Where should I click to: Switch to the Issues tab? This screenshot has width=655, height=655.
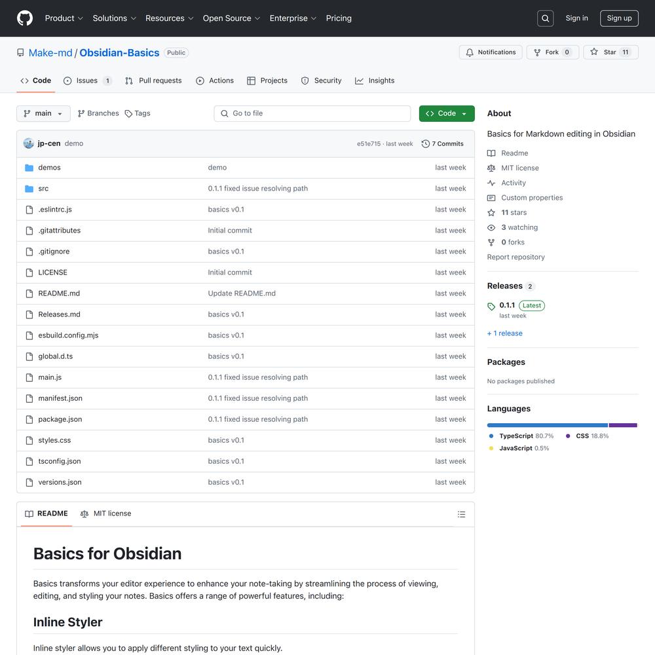tap(88, 81)
